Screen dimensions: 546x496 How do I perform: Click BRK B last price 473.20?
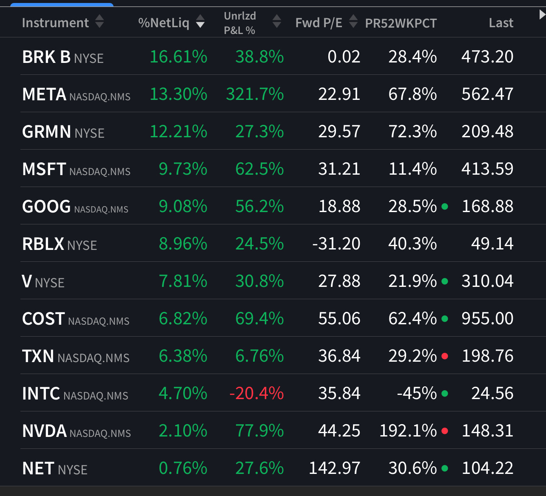tap(488, 57)
